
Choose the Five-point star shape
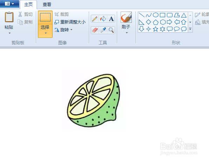coord(155,29)
